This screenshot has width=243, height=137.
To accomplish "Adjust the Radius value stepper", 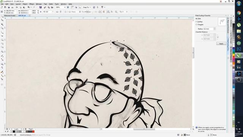I will pos(215,29).
